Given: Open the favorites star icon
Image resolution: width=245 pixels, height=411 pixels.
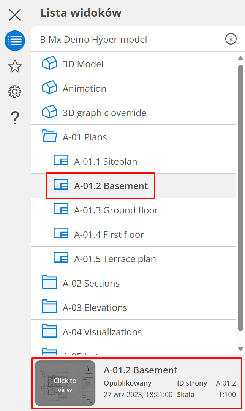Looking at the screenshot, I should pos(15,66).
